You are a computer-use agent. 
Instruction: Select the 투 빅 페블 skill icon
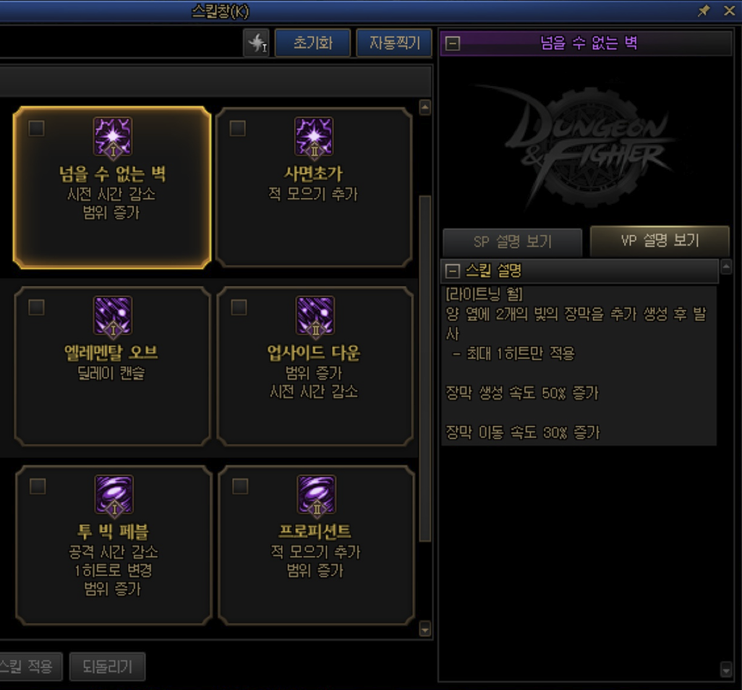pyautogui.click(x=114, y=495)
